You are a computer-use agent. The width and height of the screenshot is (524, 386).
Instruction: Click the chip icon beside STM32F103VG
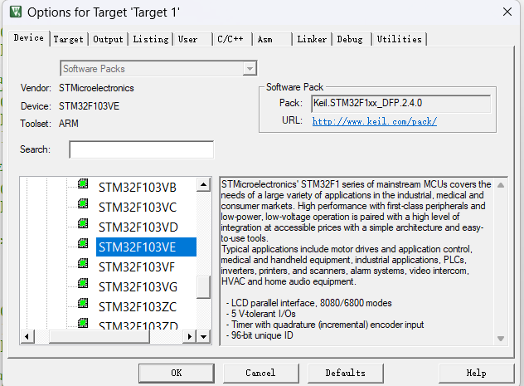(x=83, y=283)
